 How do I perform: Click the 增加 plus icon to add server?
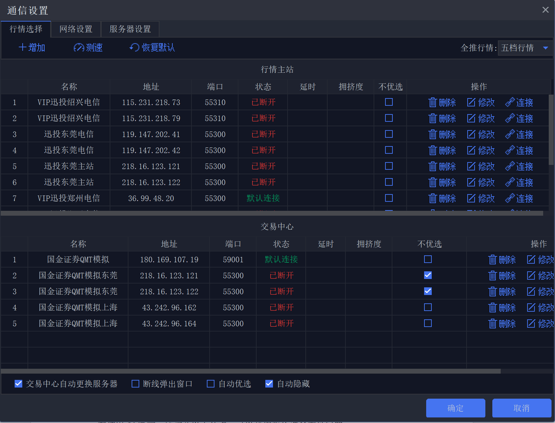pyautogui.click(x=23, y=47)
